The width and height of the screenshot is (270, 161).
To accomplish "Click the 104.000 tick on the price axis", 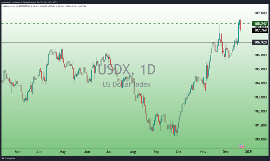I will (260, 83).
